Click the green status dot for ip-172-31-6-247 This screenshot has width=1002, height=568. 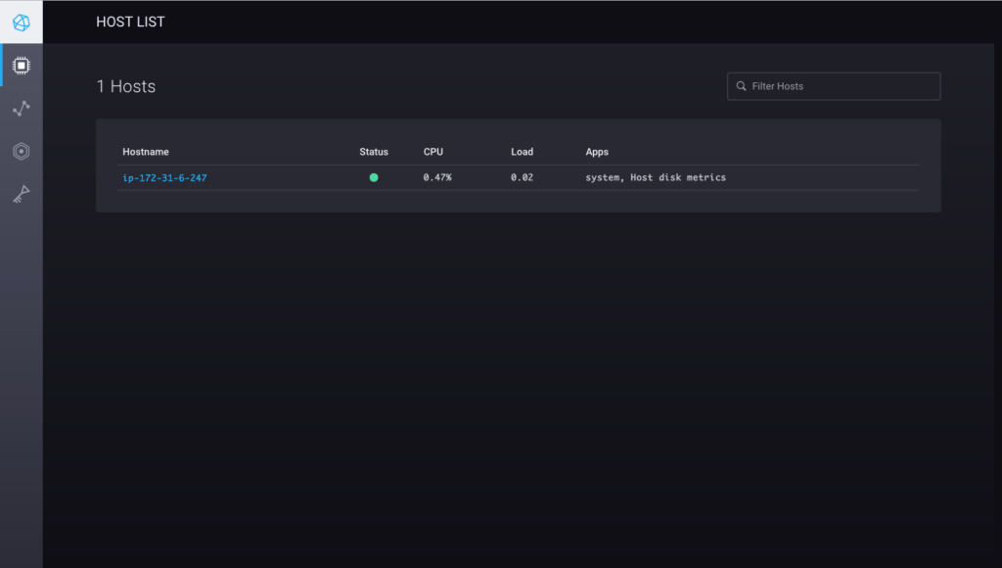(x=373, y=177)
